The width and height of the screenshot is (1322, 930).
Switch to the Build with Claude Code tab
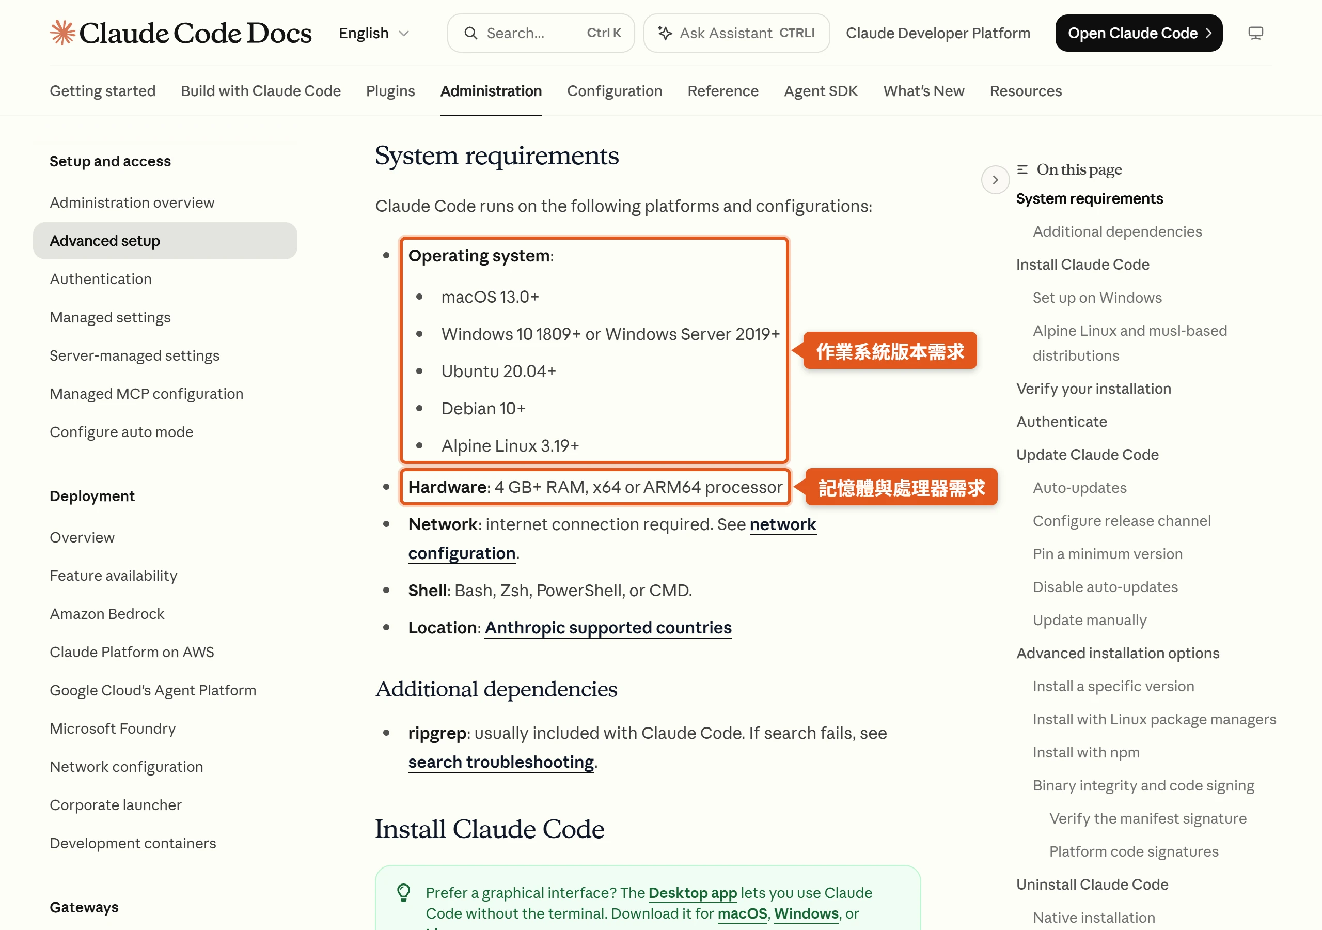coord(261,91)
